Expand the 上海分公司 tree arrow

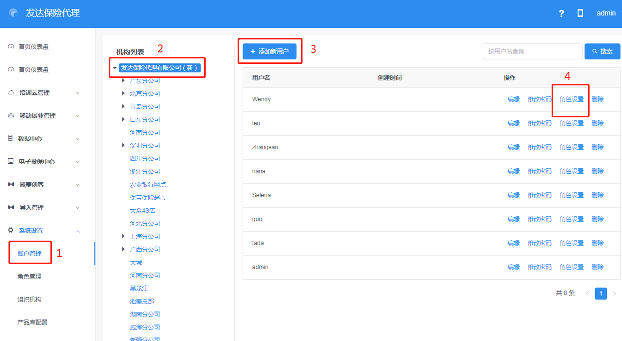tap(123, 236)
